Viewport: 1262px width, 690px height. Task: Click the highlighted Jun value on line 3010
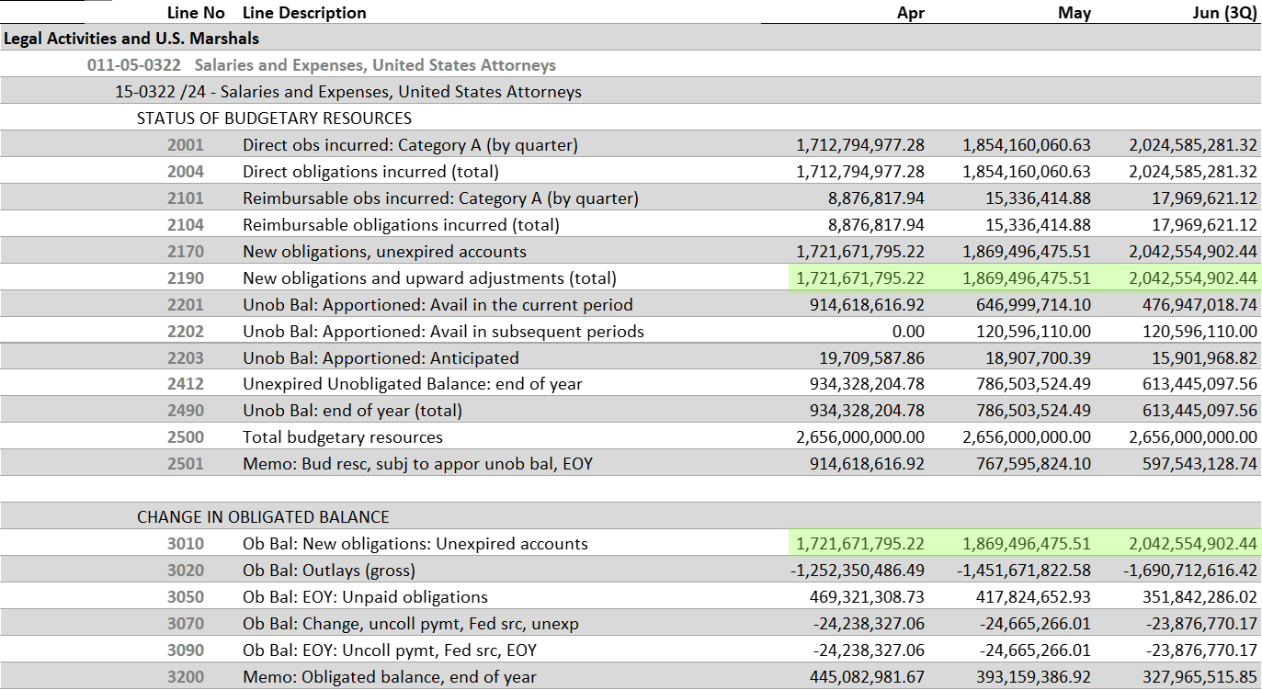point(1191,543)
